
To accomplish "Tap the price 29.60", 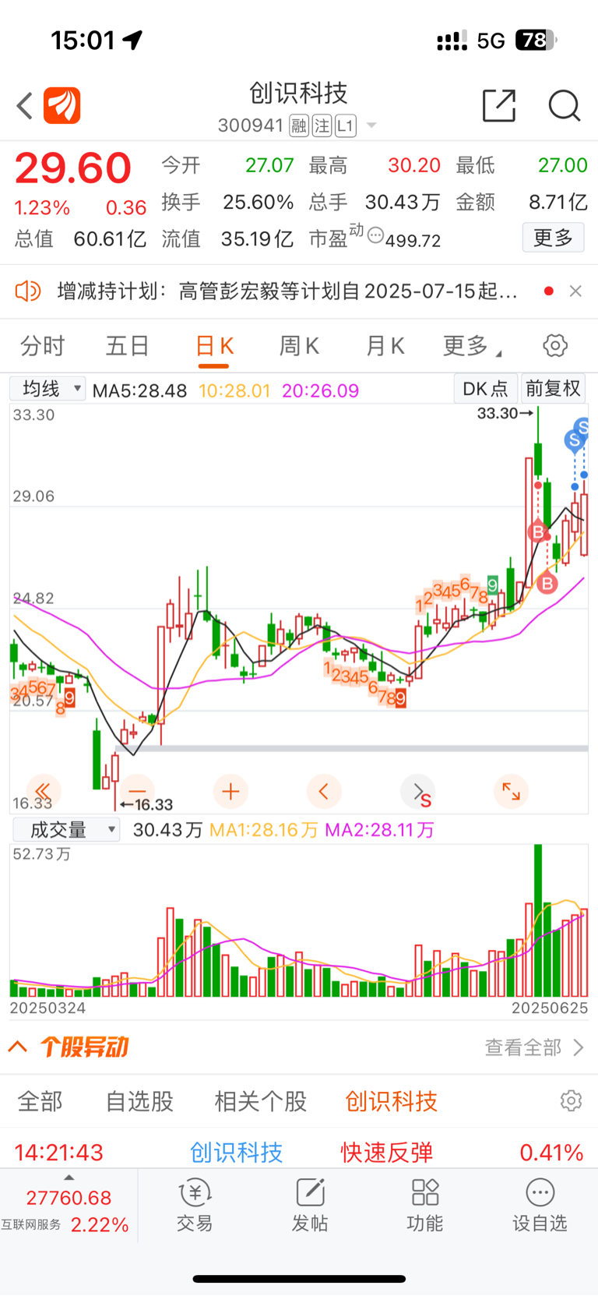I will [73, 168].
